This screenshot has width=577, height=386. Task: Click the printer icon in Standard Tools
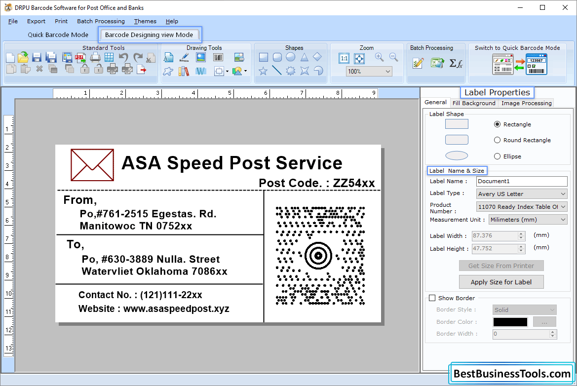click(95, 57)
